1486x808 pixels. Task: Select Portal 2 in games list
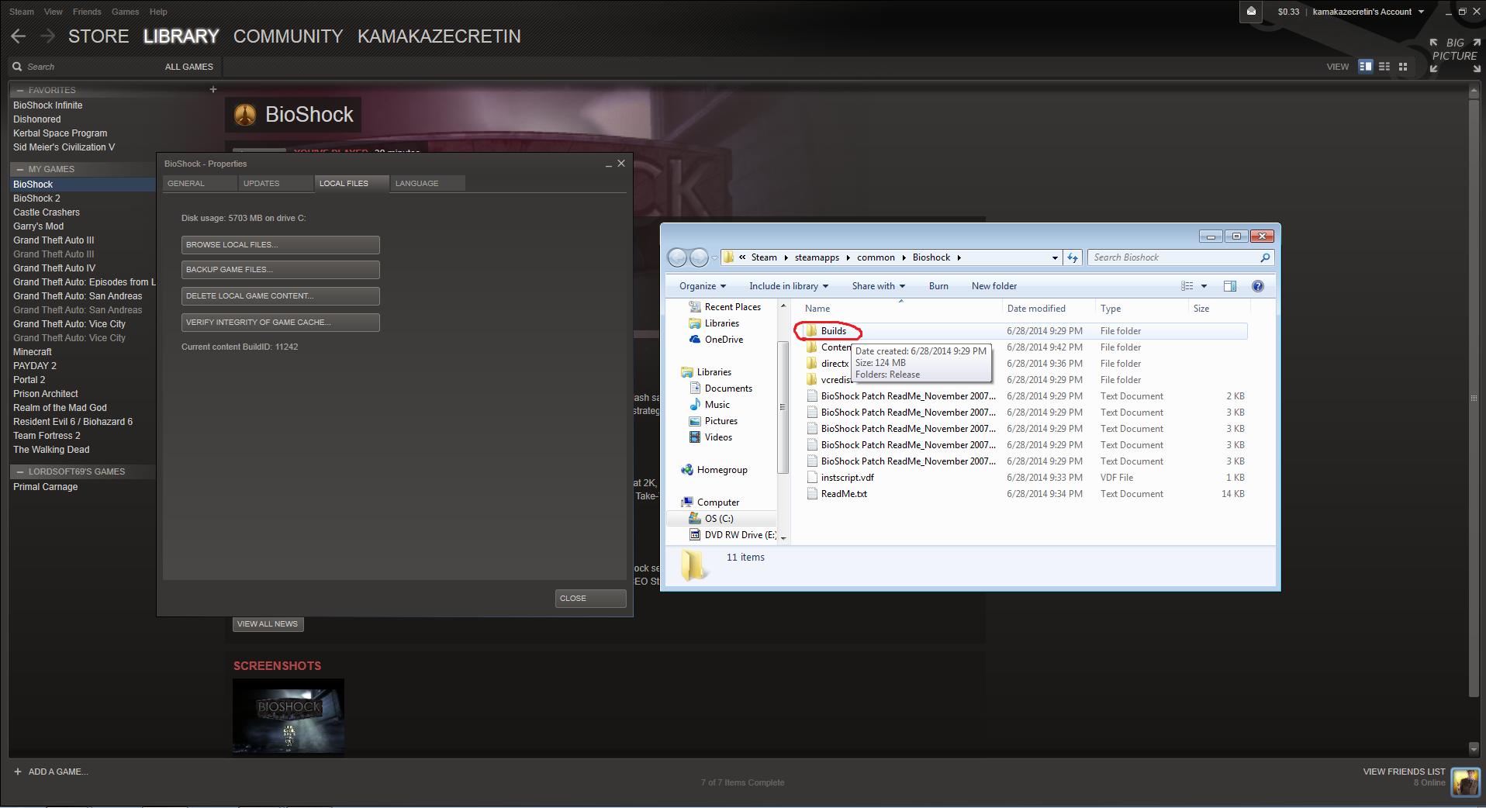pyautogui.click(x=29, y=380)
